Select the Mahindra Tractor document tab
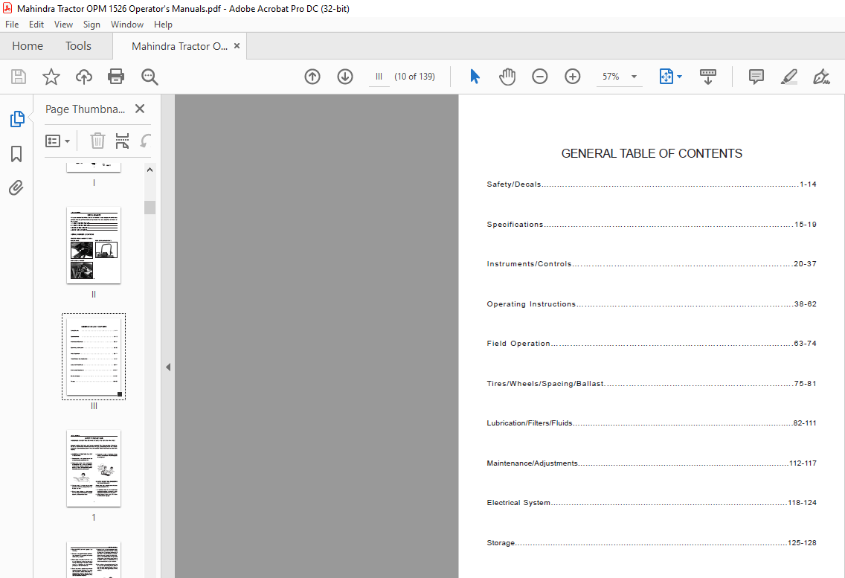The image size is (845, 578). 179,46
